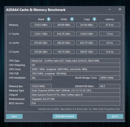Click North Bridge Clock value 2999.3 MHz
This screenshot has height=127, width=130.
click(110, 78)
